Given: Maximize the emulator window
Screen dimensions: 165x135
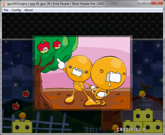Looking at the screenshot, I should tap(148, 3).
